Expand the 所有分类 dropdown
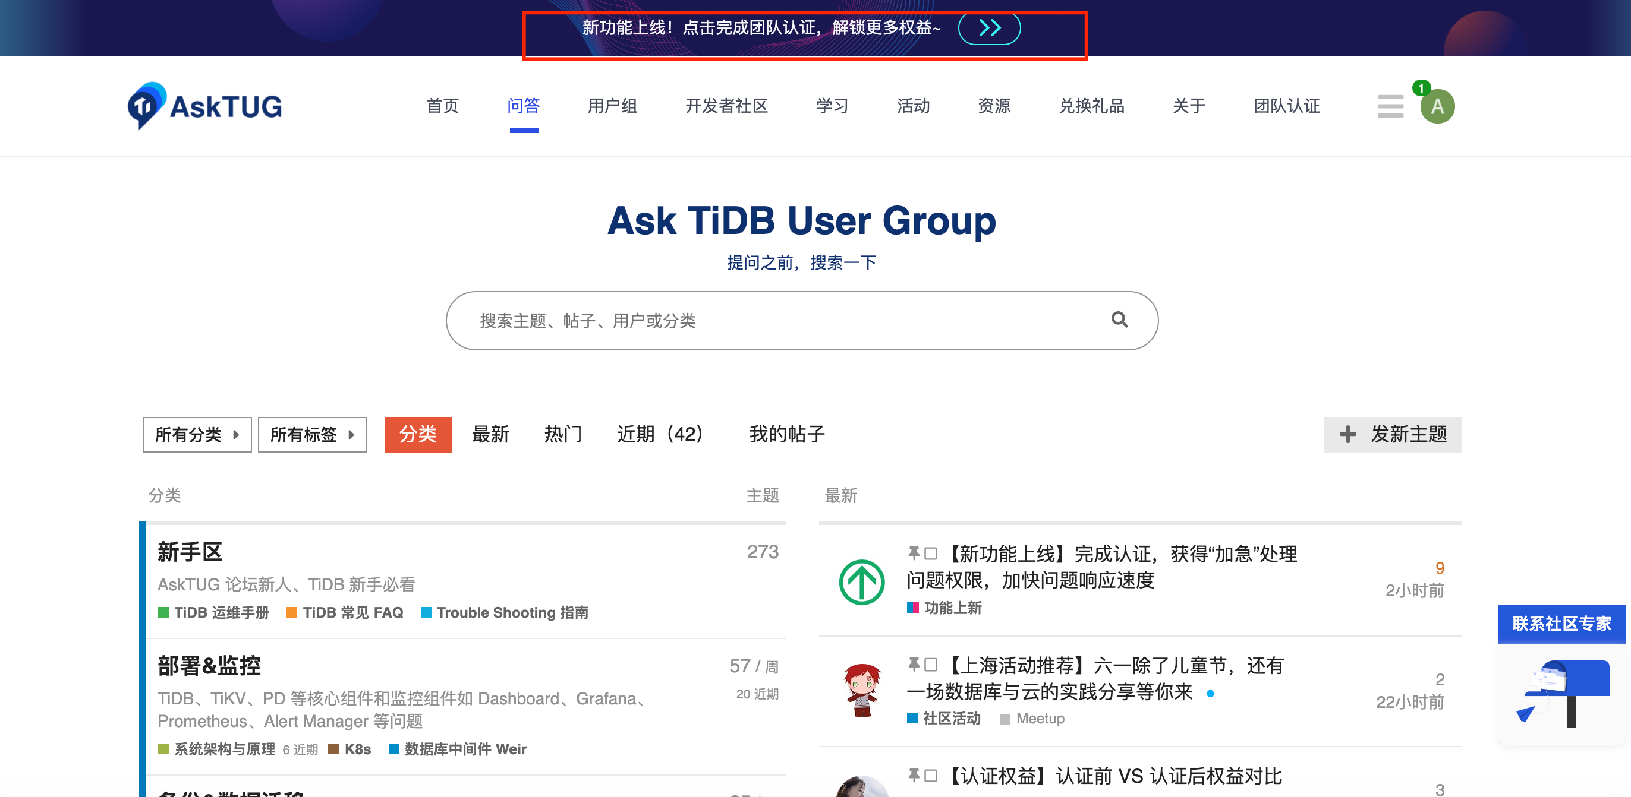The width and height of the screenshot is (1631, 797). point(197,435)
